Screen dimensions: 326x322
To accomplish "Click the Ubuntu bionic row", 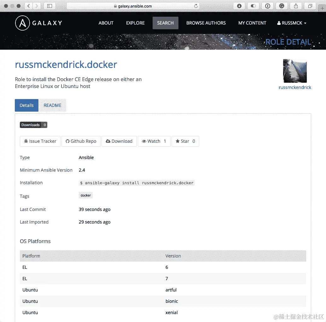I will point(163,301).
